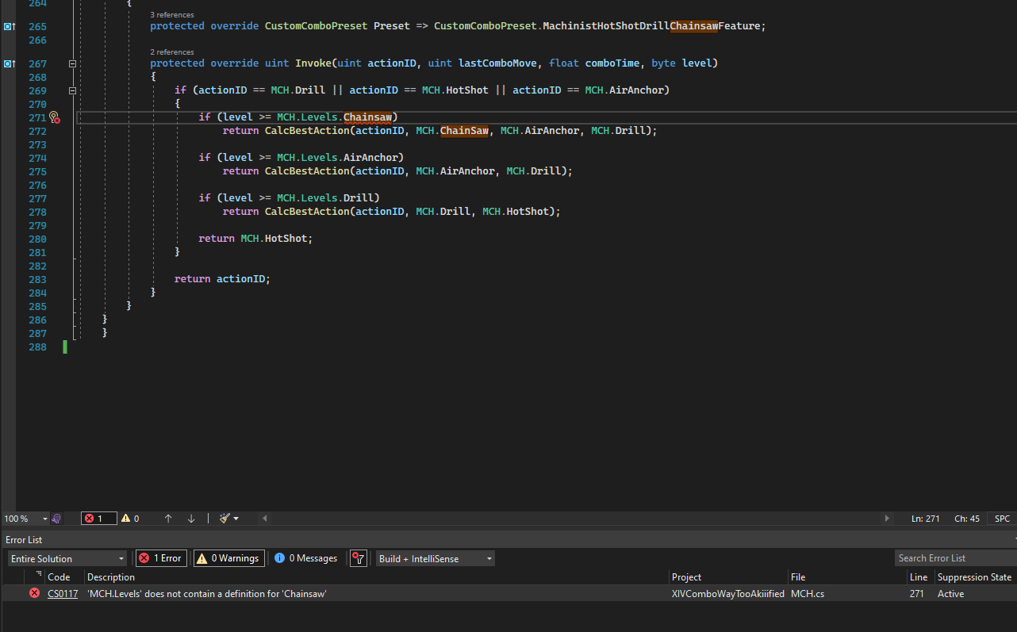Click the warning count indicator in editor status bar
1017x632 pixels.
point(131,519)
